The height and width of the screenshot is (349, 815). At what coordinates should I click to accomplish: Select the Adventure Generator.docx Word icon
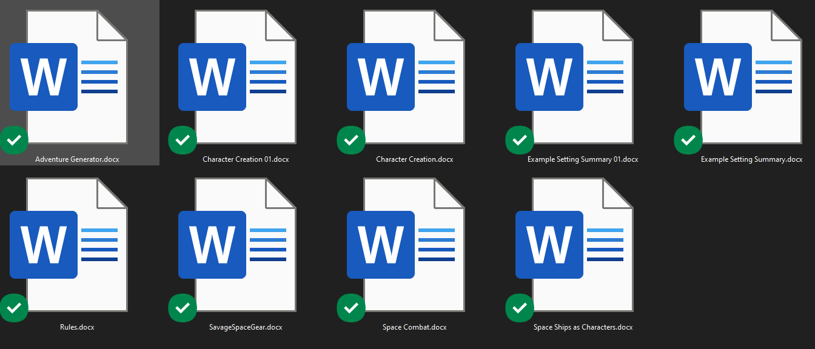click(x=69, y=77)
